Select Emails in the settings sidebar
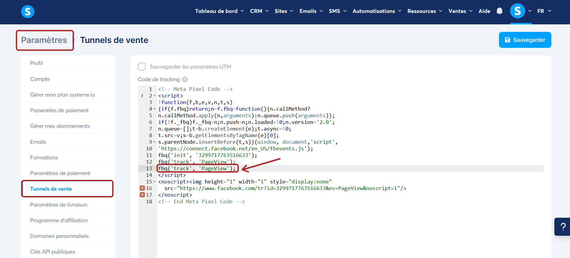The height and width of the screenshot is (258, 570). tap(68, 142)
